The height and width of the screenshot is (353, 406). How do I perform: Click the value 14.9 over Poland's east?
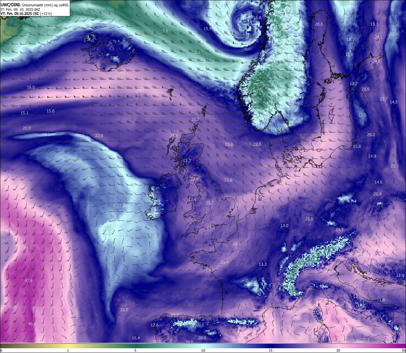(372, 156)
